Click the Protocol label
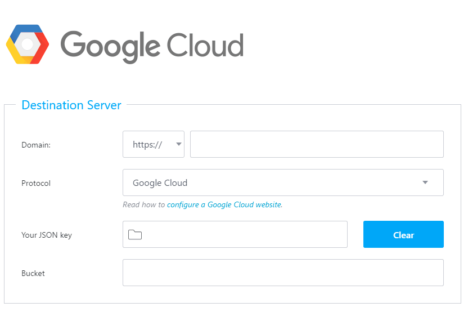Image resolution: width=468 pixels, height=325 pixels. coord(35,182)
